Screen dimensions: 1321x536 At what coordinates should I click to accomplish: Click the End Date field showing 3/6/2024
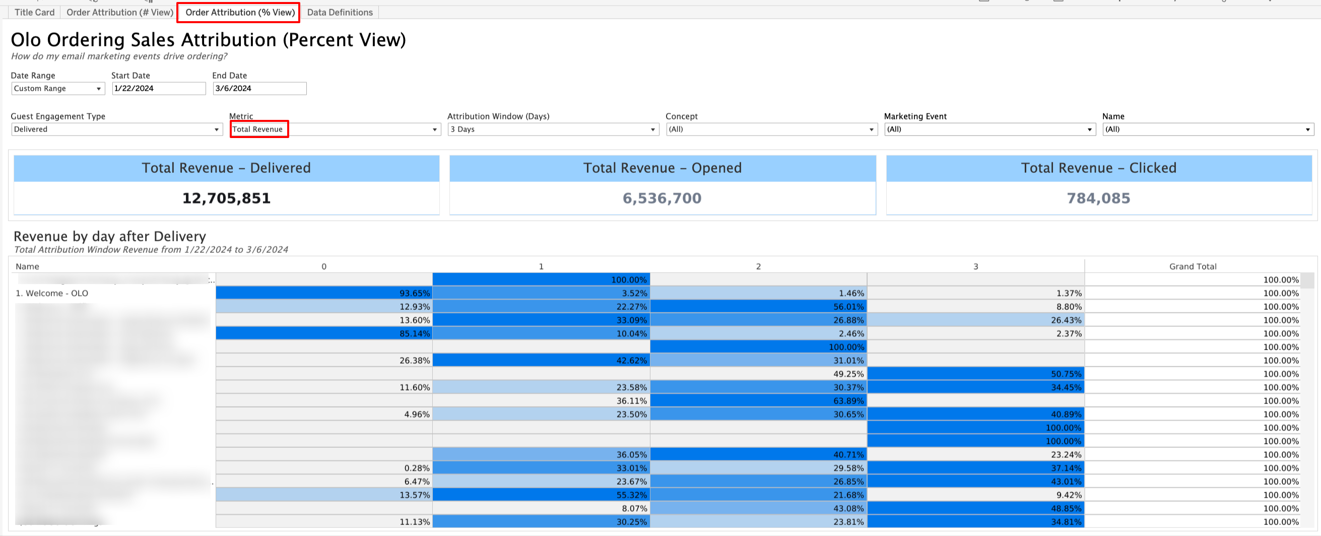click(x=259, y=88)
